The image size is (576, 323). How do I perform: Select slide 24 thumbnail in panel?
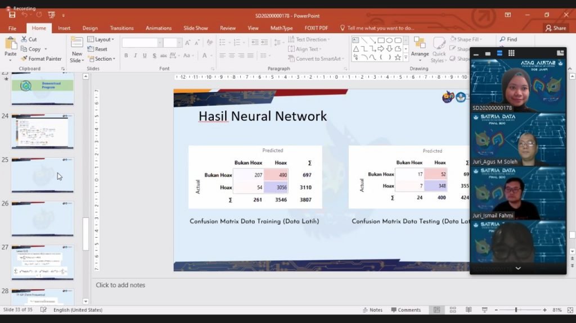(x=43, y=131)
